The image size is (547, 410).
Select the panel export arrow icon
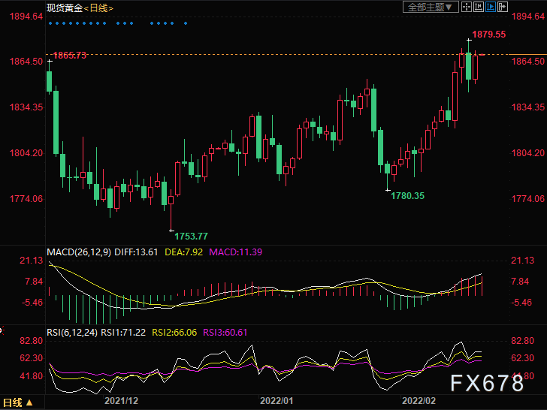click(503, 7)
